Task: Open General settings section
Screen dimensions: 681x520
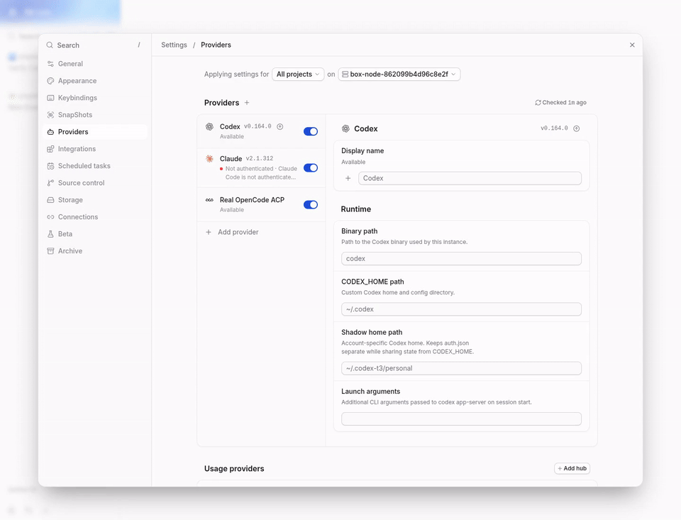Action: (x=95, y=63)
